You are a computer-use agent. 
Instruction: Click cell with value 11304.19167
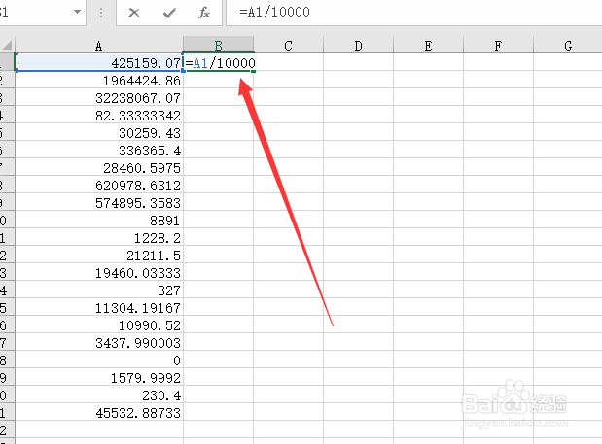coord(99,308)
